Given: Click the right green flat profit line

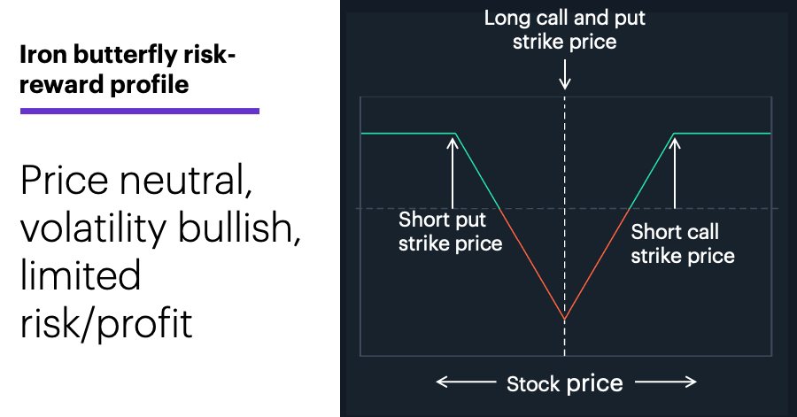Looking at the screenshot, I should click(x=723, y=134).
